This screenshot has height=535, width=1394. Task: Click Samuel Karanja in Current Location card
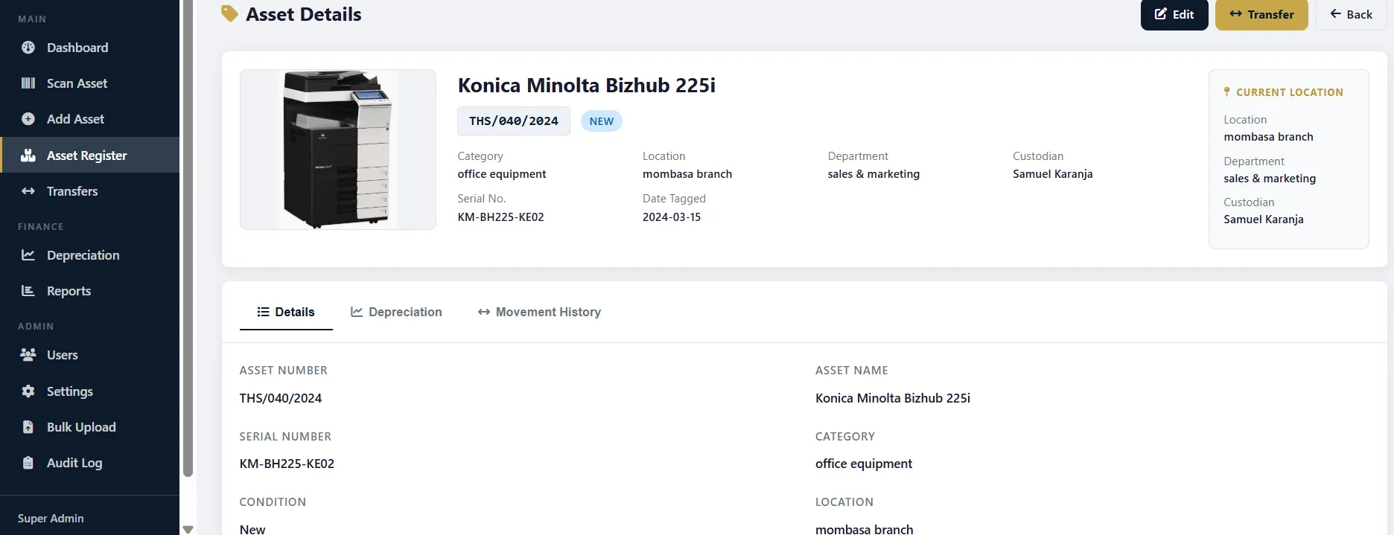coord(1264,220)
